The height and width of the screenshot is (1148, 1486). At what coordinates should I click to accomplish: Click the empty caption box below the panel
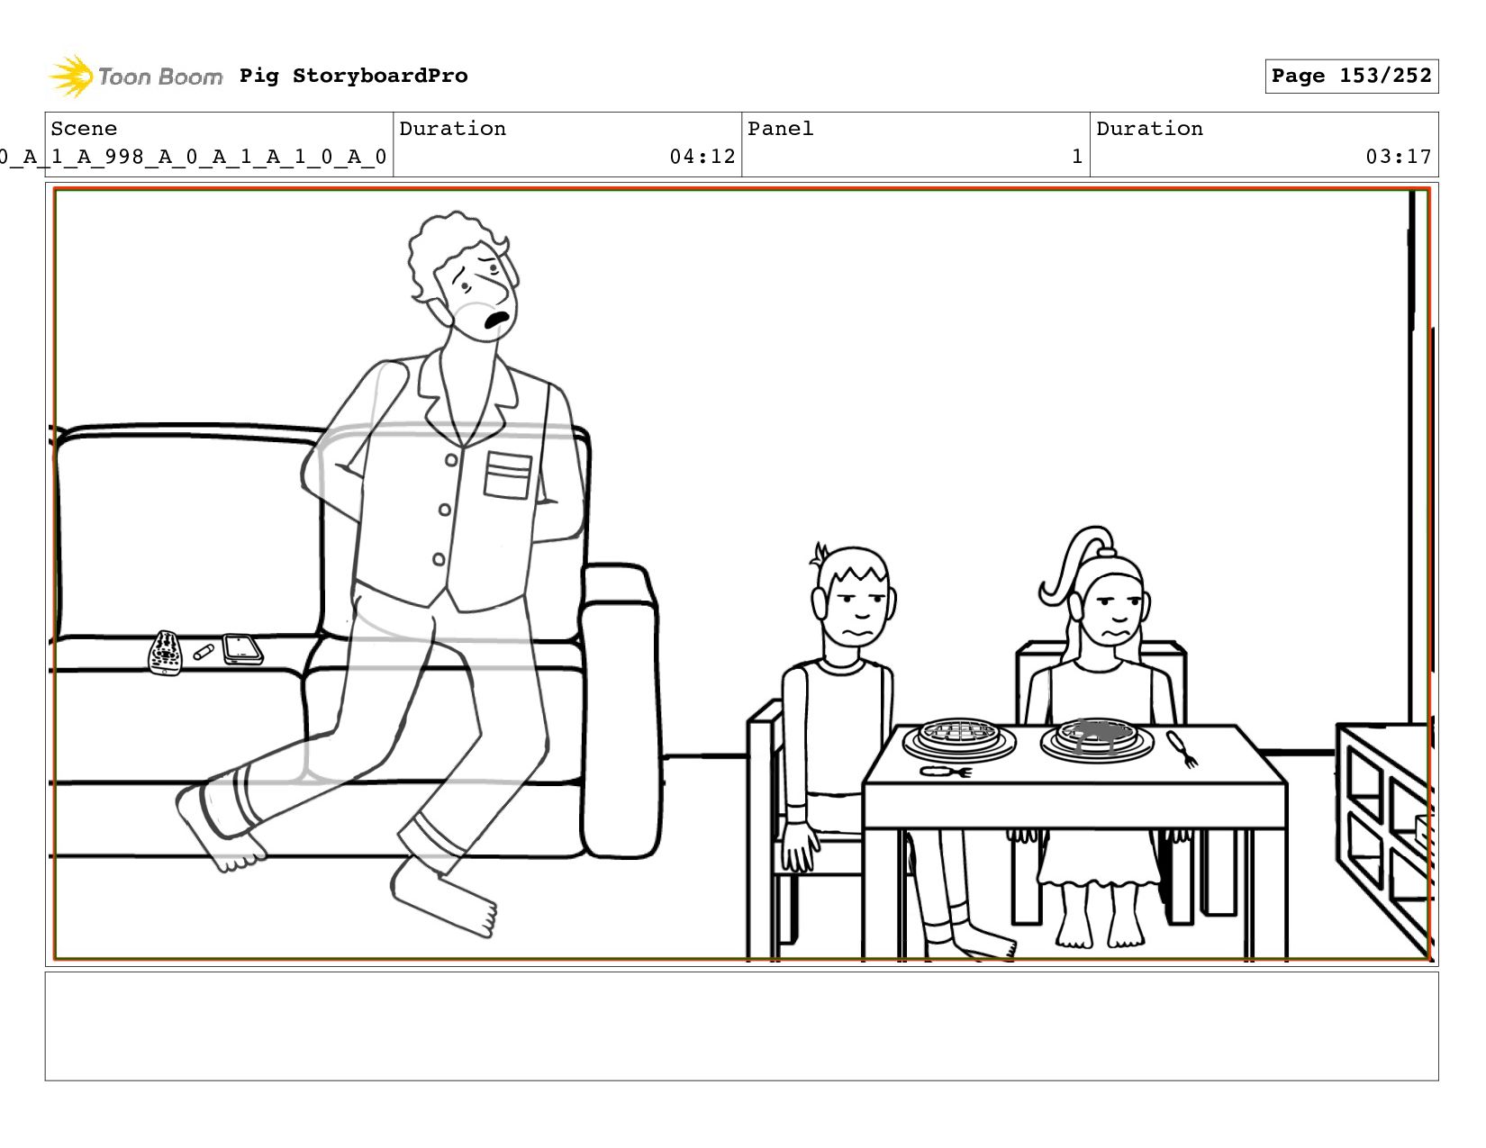click(x=741, y=1026)
